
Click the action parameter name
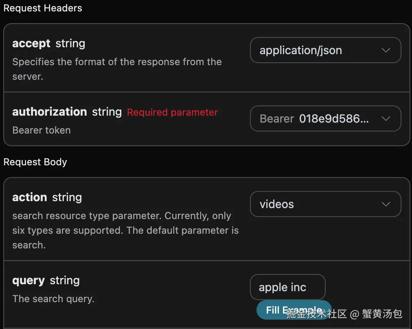point(30,197)
